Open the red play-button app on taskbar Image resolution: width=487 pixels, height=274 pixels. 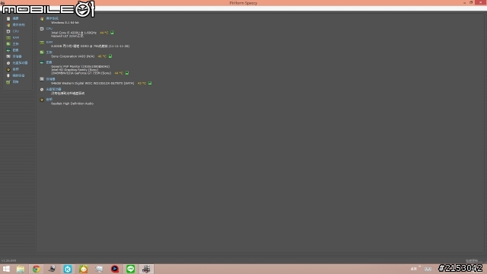coord(115,269)
